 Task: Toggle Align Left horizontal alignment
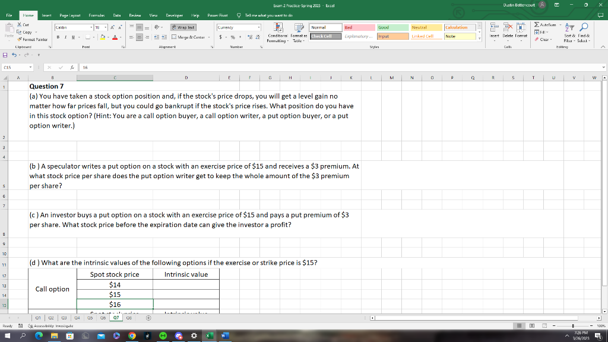(132, 37)
